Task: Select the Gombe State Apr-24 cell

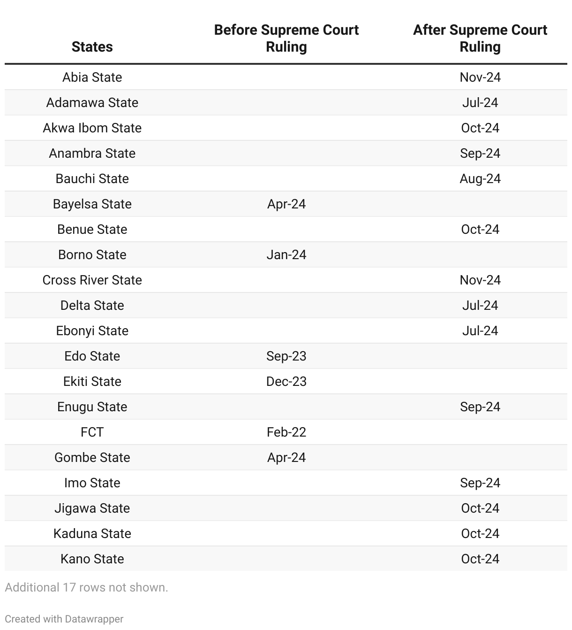Action: click(286, 457)
